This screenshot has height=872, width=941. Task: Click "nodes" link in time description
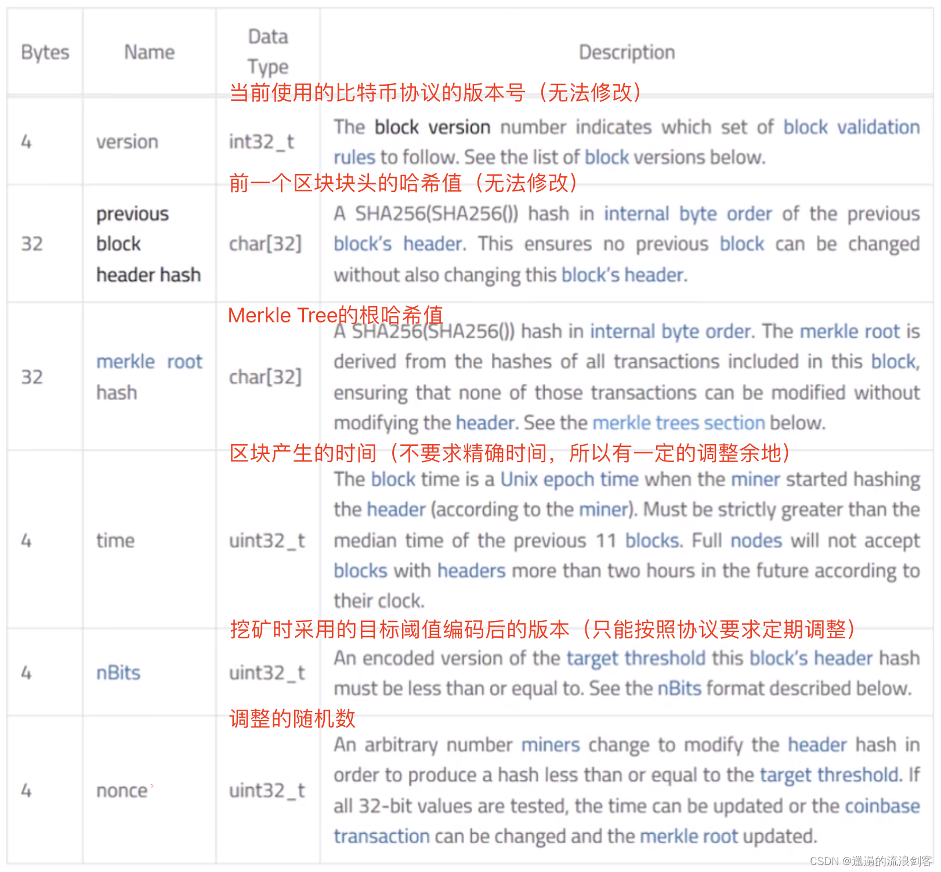[x=756, y=541]
